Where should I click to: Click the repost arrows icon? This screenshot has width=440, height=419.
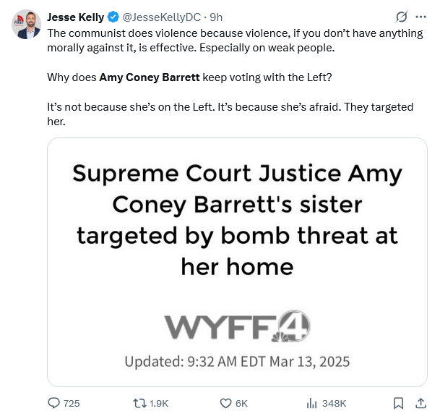point(139,403)
